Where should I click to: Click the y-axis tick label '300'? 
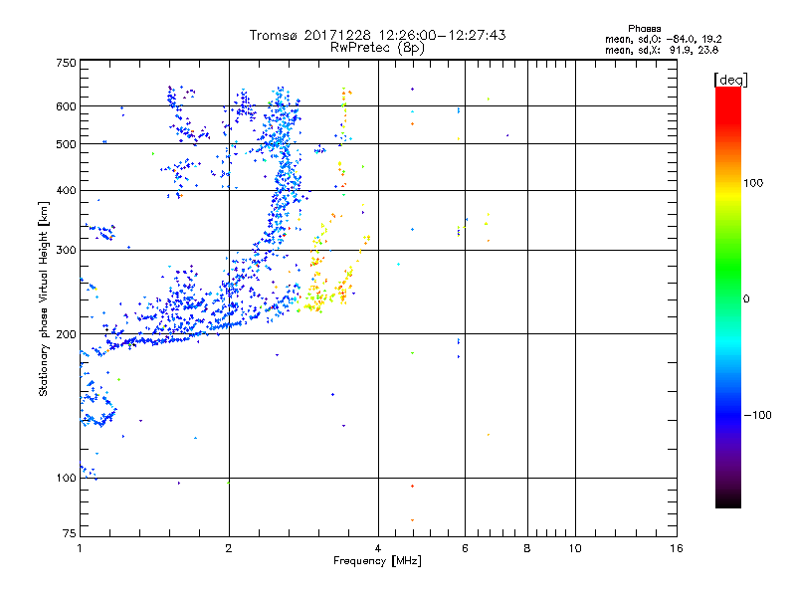click(x=66, y=250)
